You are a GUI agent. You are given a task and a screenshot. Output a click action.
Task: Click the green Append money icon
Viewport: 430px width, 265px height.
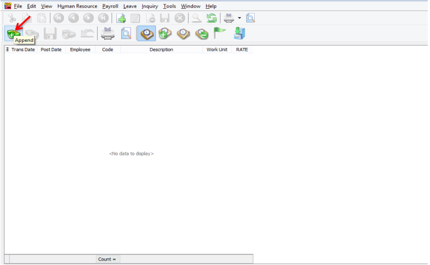point(11,34)
